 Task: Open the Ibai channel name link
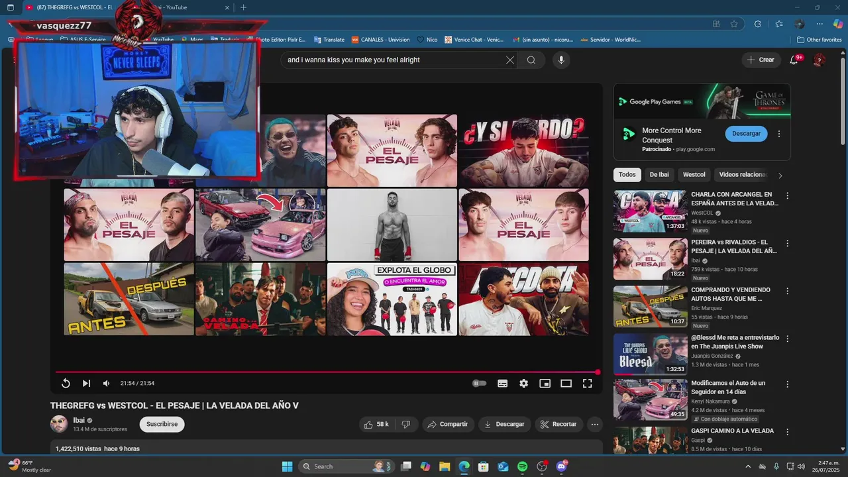79,420
